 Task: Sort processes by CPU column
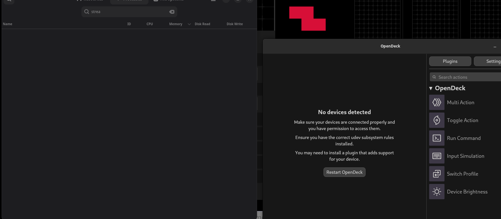149,24
